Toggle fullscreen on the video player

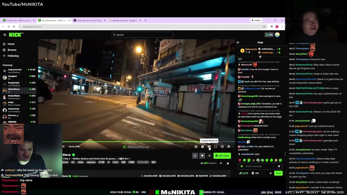click(x=216, y=147)
